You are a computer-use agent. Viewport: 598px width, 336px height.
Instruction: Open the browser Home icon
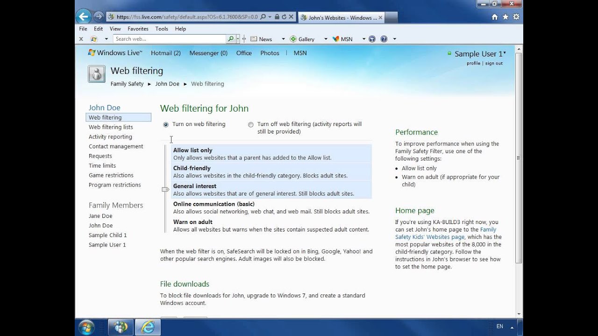click(495, 17)
